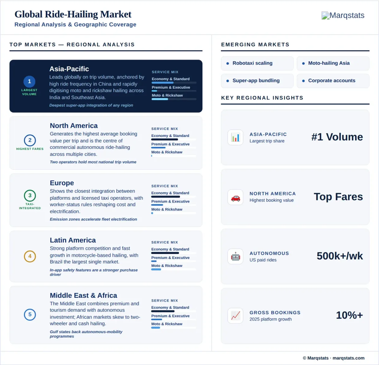Click the '500k+/wk' value
Image resolution: width=379 pixels, height=365 pixels.
point(340,256)
